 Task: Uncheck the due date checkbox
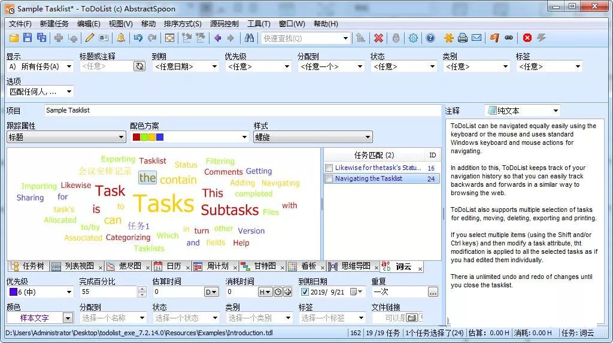point(305,292)
